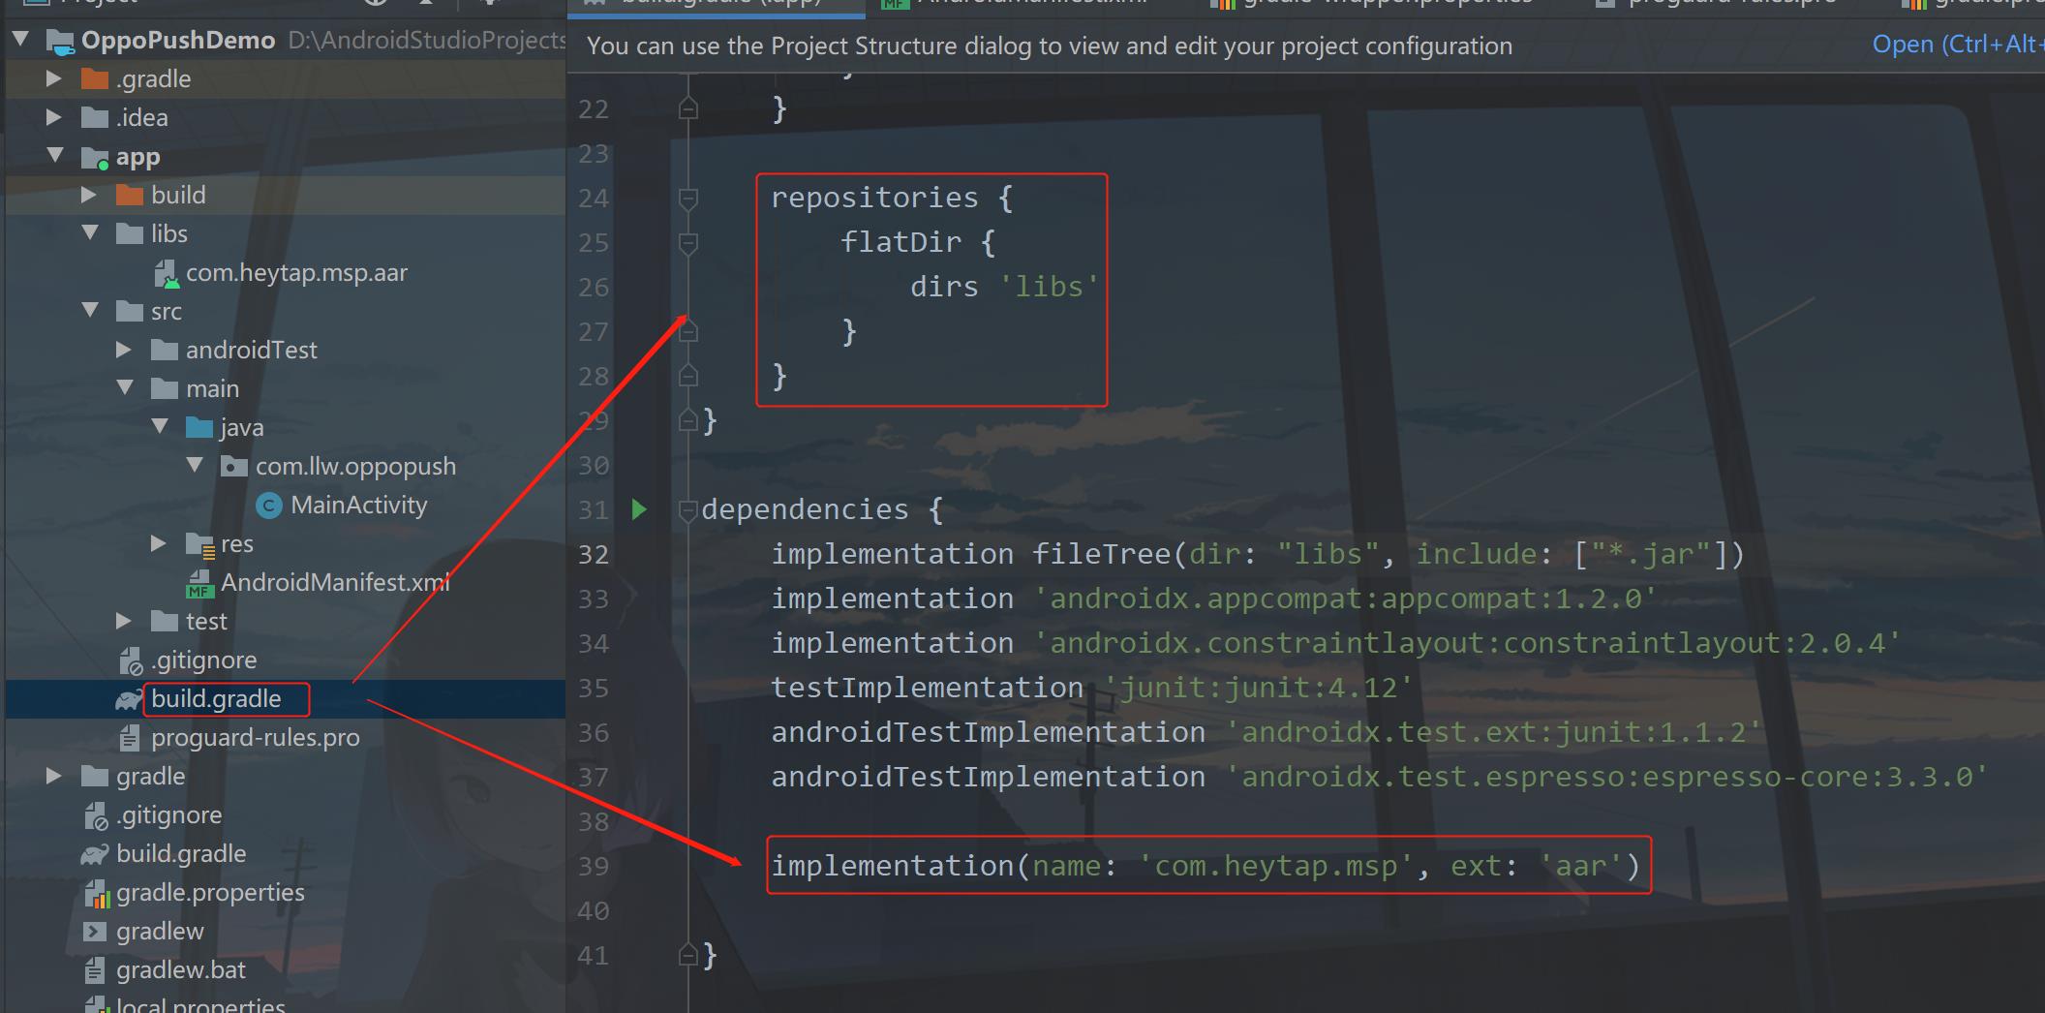Open the Project Structure dialog link
Viewport: 2045px width, 1013px height.
click(1957, 45)
